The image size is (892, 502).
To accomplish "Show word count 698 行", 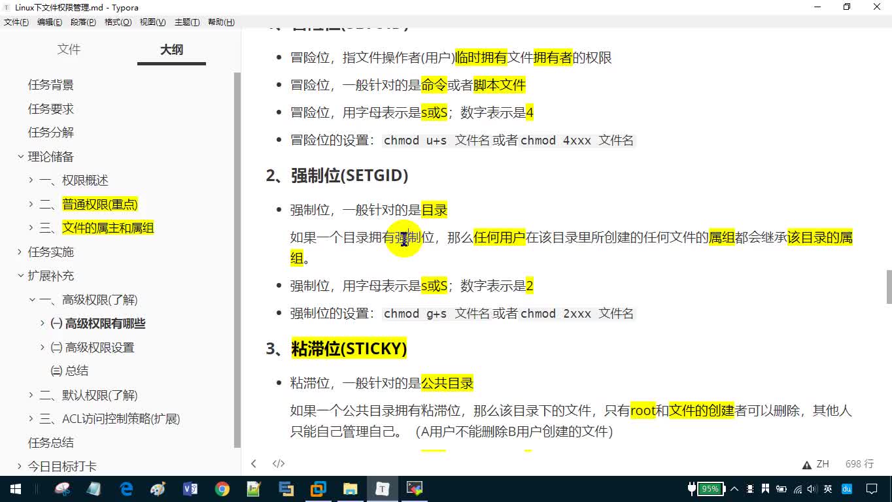I will [859, 464].
